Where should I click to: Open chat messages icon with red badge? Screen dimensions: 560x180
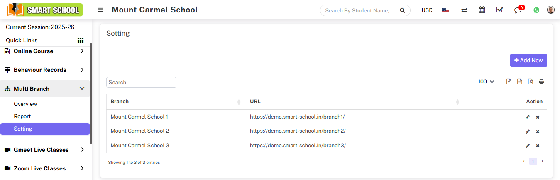pyautogui.click(x=518, y=10)
